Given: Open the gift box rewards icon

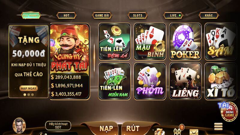Looking at the screenshot, I should pos(178,131).
